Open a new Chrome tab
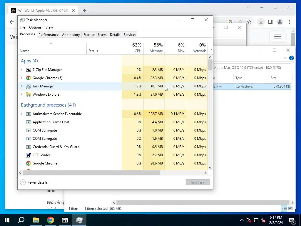The width and height of the screenshot is (301, 226). pos(84,11)
